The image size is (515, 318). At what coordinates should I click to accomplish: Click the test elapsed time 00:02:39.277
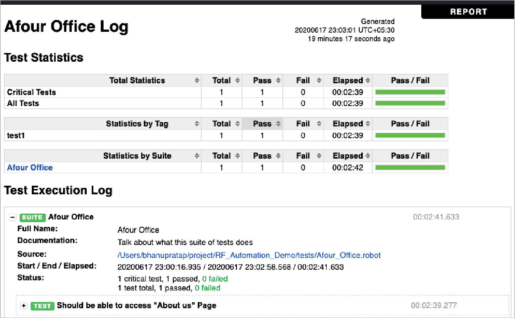tap(433, 305)
